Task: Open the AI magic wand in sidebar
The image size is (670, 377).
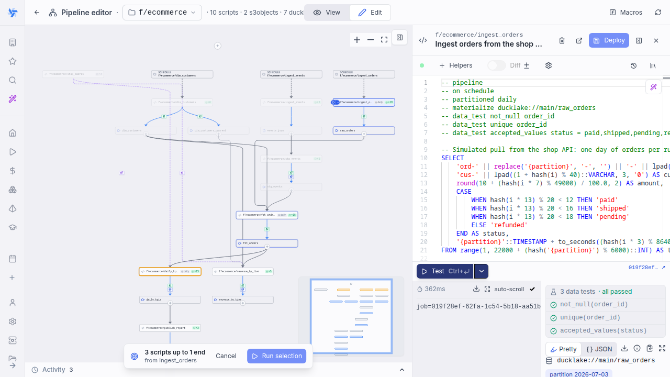Action: [13, 99]
